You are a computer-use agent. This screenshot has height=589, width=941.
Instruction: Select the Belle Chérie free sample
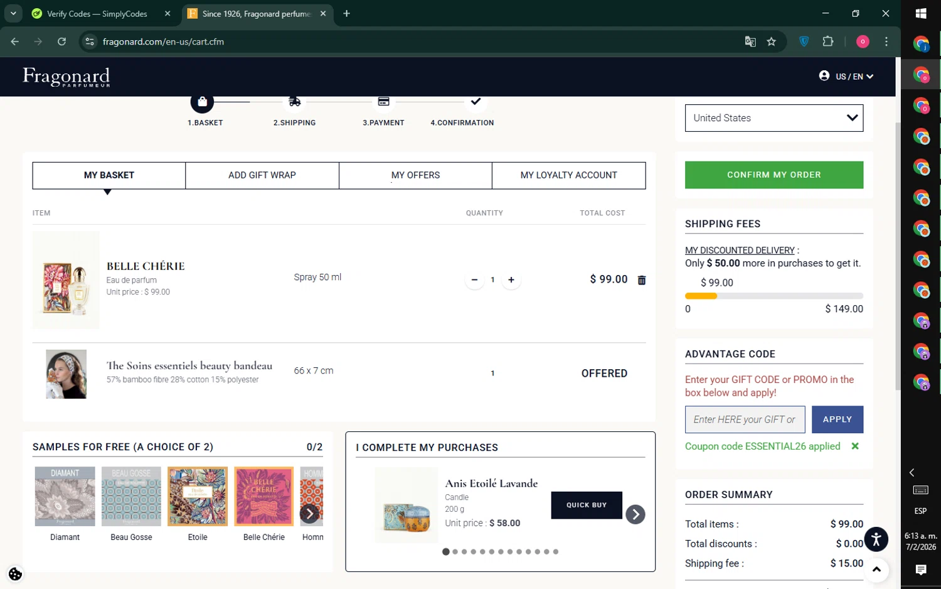coord(264,497)
